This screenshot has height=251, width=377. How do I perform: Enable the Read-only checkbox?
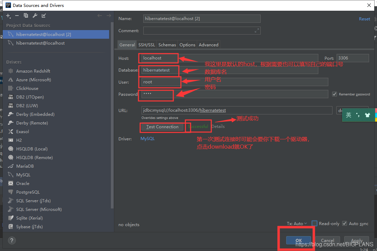click(315, 224)
